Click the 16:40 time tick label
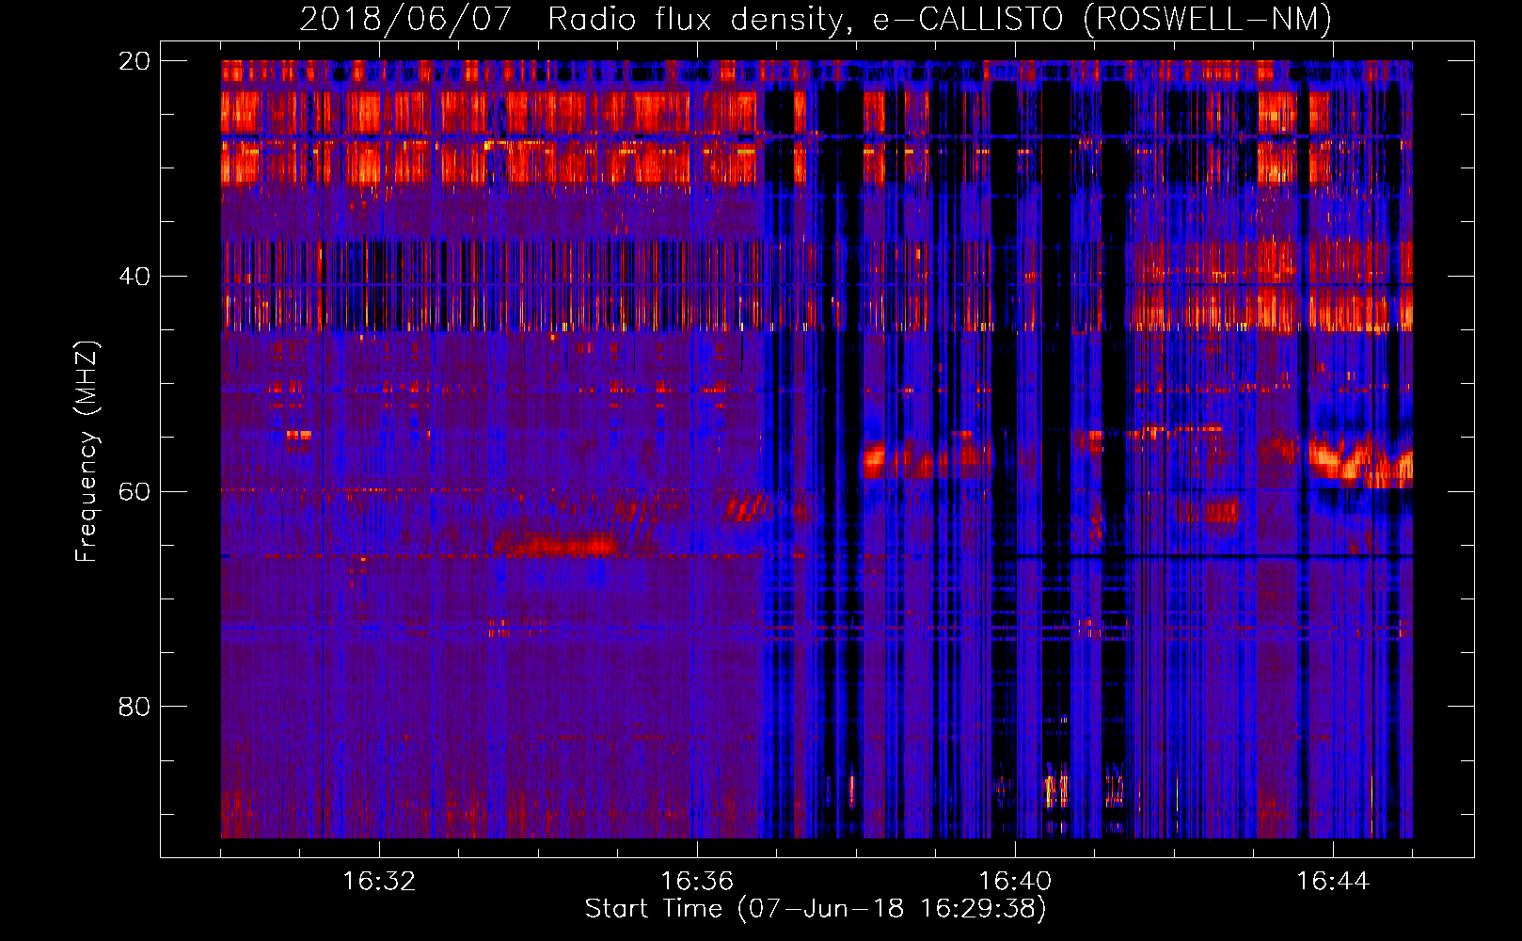Viewport: 1522px width, 941px height. tap(1015, 881)
